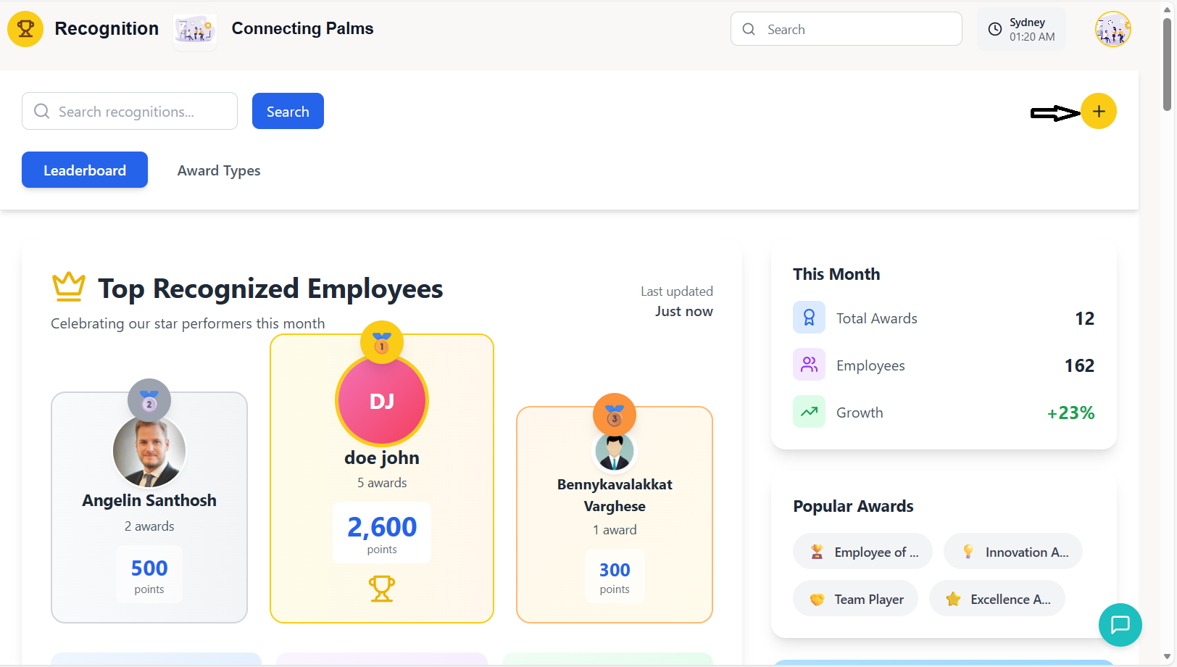1177x667 pixels.
Task: Click the Growth trend arrow icon
Action: tap(809, 412)
